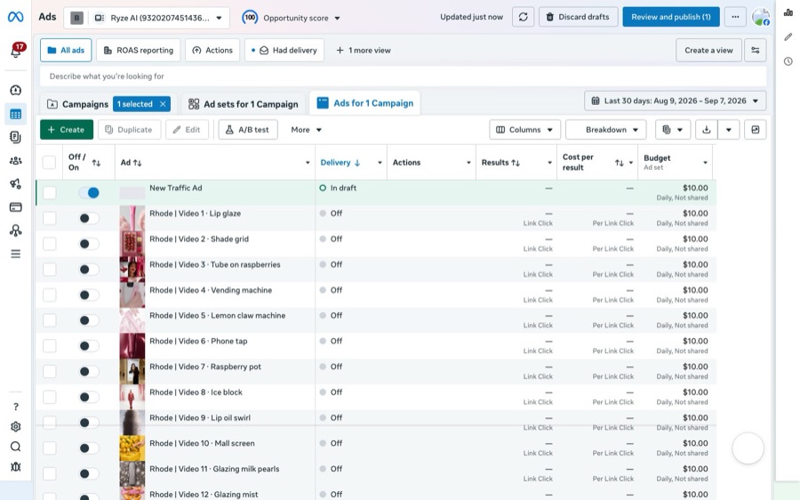Open charts panel icon on right rail

point(788,12)
